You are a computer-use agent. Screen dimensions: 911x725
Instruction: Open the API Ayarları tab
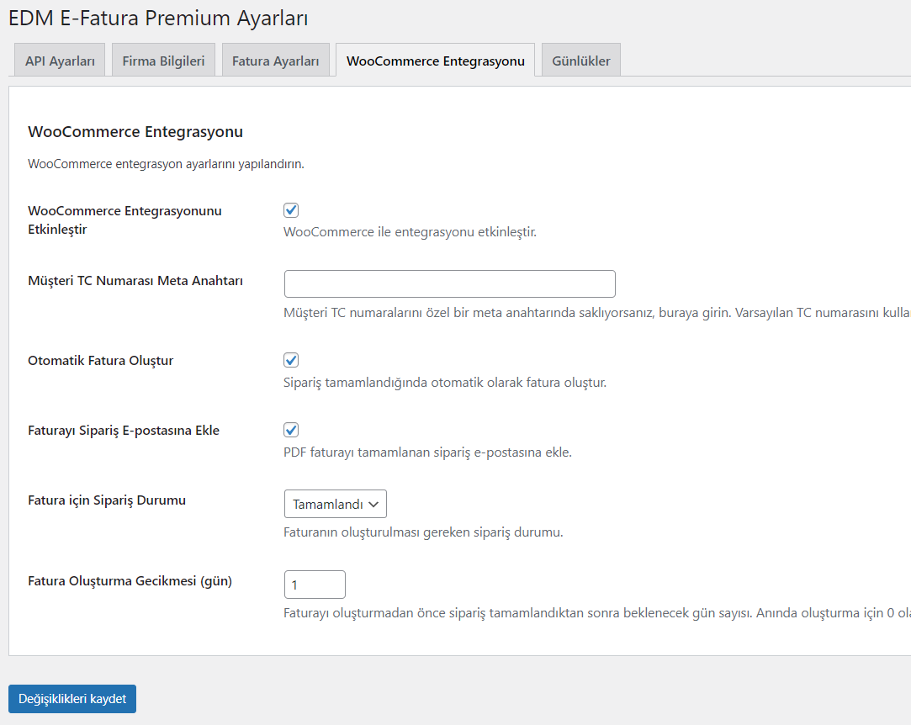(60, 61)
